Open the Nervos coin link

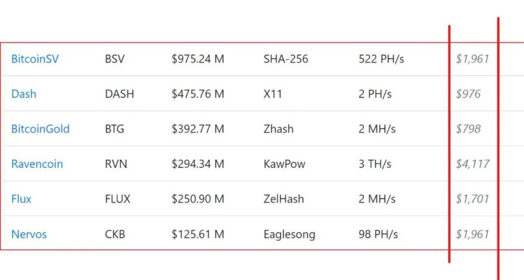click(29, 234)
